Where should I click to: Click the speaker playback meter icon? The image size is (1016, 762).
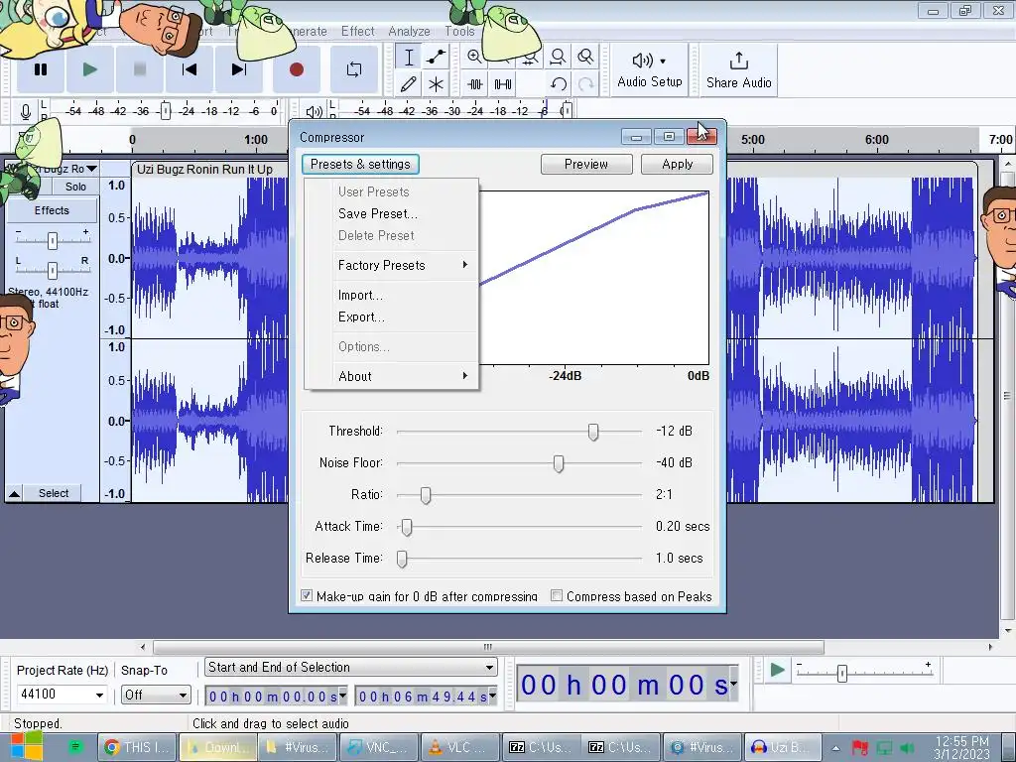314,111
